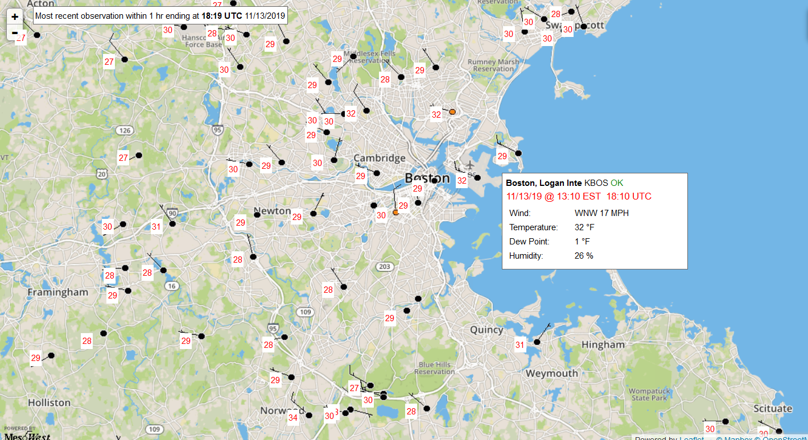The height and width of the screenshot is (440, 808).
Task: Click the station labeled 30 west of Cambridge label
Action: (x=334, y=160)
